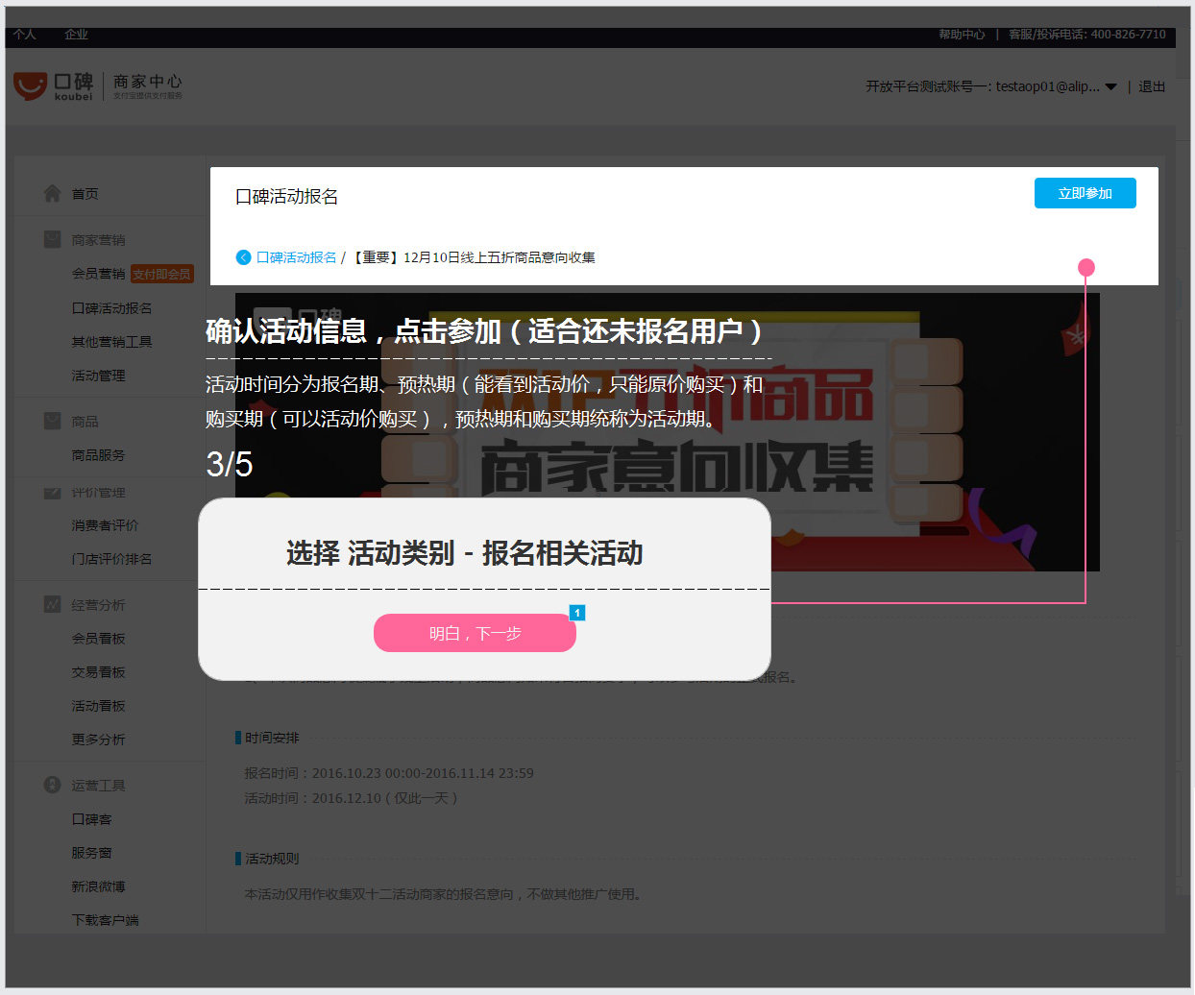Open 帮助中心 from the top bar
1195x995 pixels.
click(x=962, y=35)
